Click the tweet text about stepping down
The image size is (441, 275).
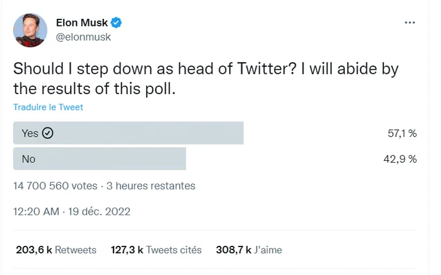[x=206, y=78]
